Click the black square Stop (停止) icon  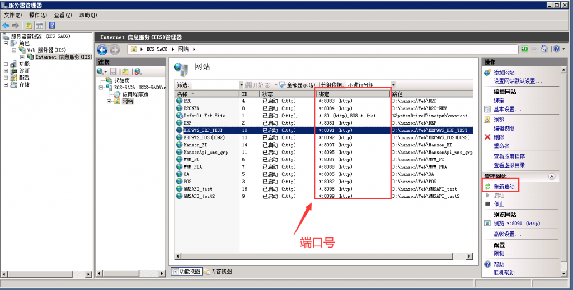(x=487, y=204)
